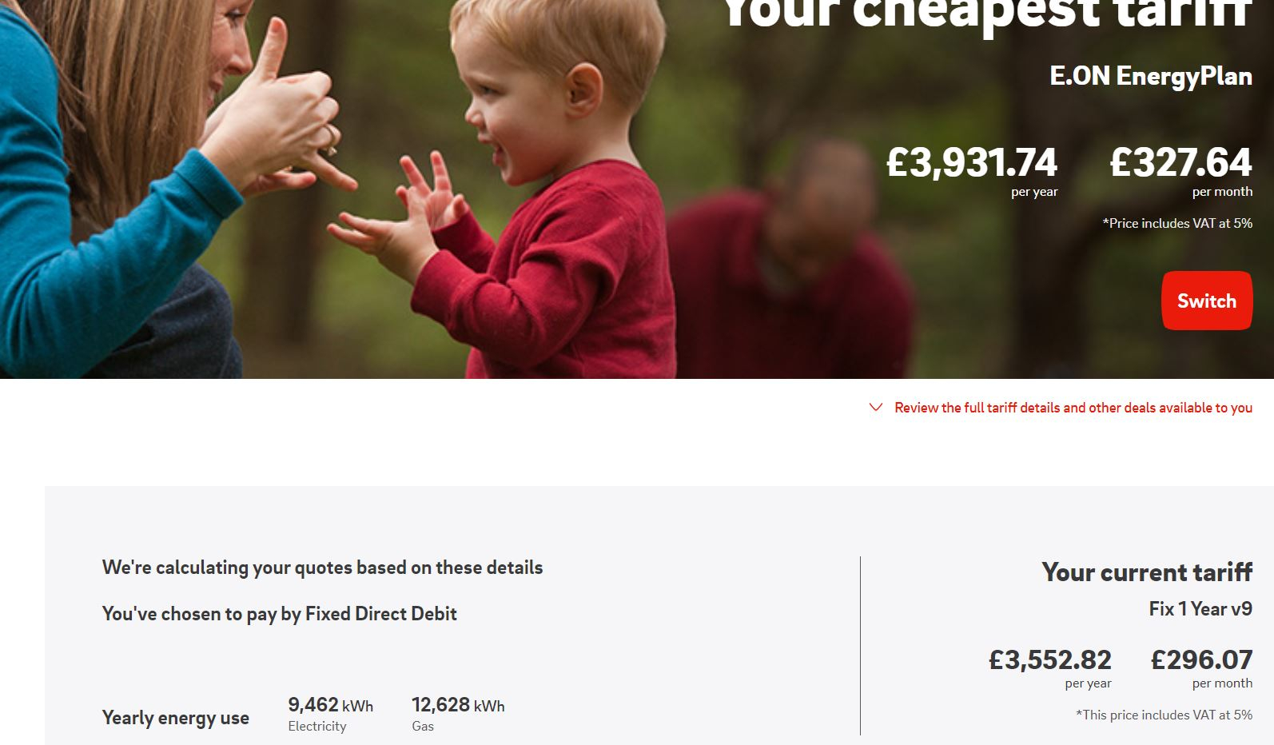Select the E.ON EnergyPlan tariff name
Image resolution: width=1274 pixels, height=745 pixels.
[1151, 76]
